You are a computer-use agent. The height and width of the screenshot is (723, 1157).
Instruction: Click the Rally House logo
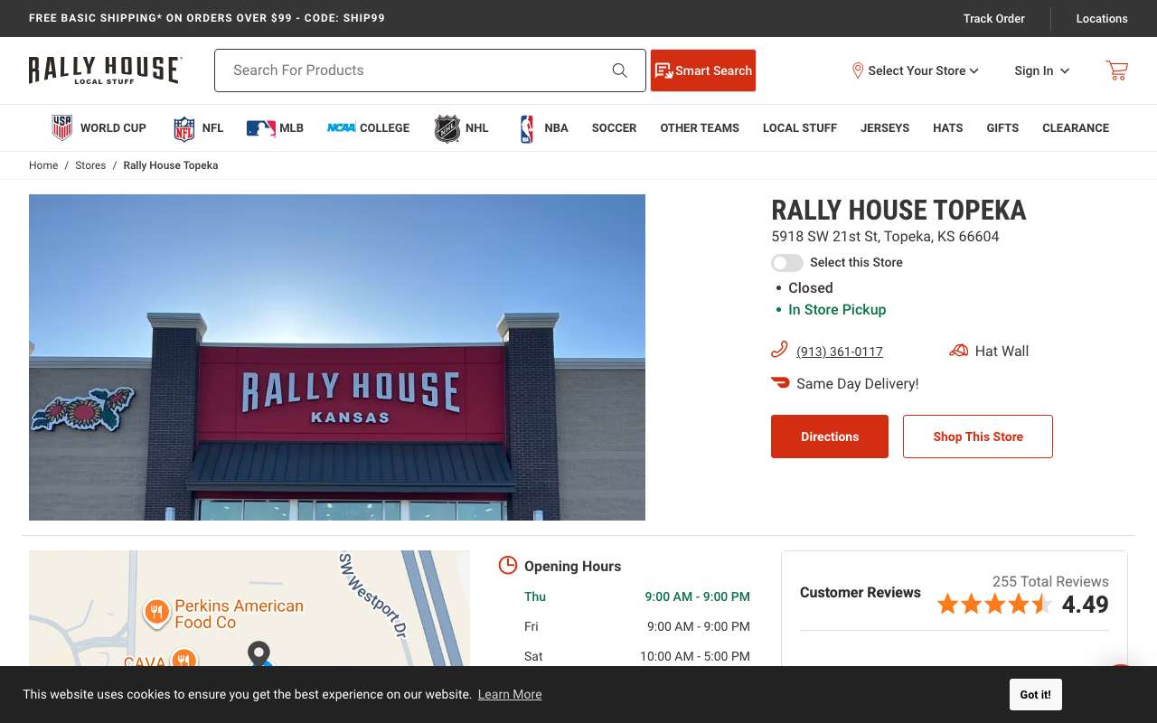105,70
